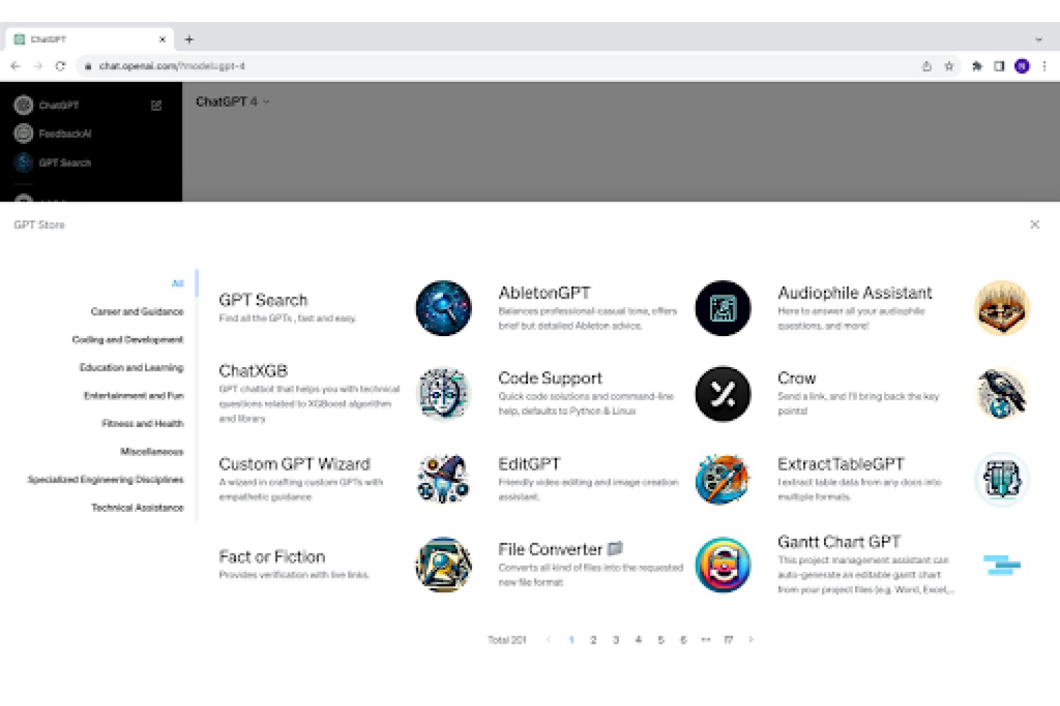Click pagination page 1
The width and height of the screenshot is (1060, 706).
coord(571,640)
